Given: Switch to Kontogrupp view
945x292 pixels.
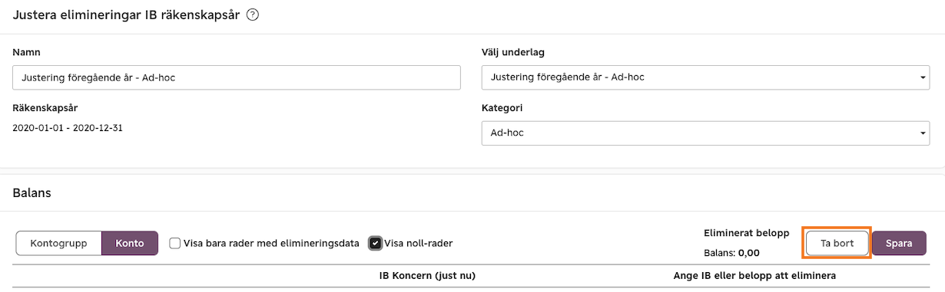Looking at the screenshot, I should click(x=59, y=244).
